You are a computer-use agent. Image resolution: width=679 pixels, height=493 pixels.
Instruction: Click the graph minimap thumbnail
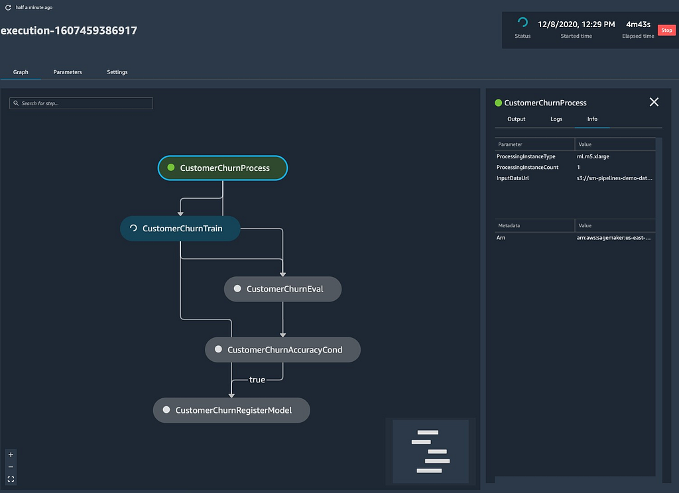pos(430,451)
